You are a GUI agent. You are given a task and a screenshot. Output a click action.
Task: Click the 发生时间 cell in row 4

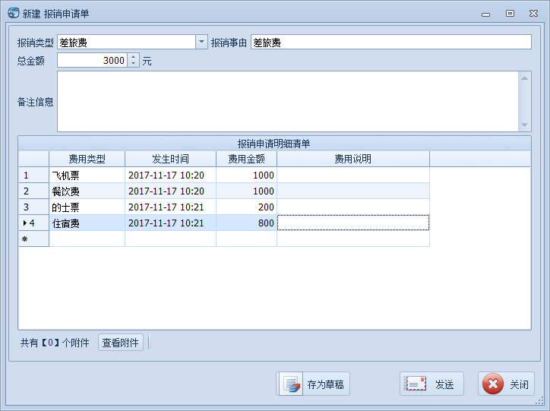point(170,223)
